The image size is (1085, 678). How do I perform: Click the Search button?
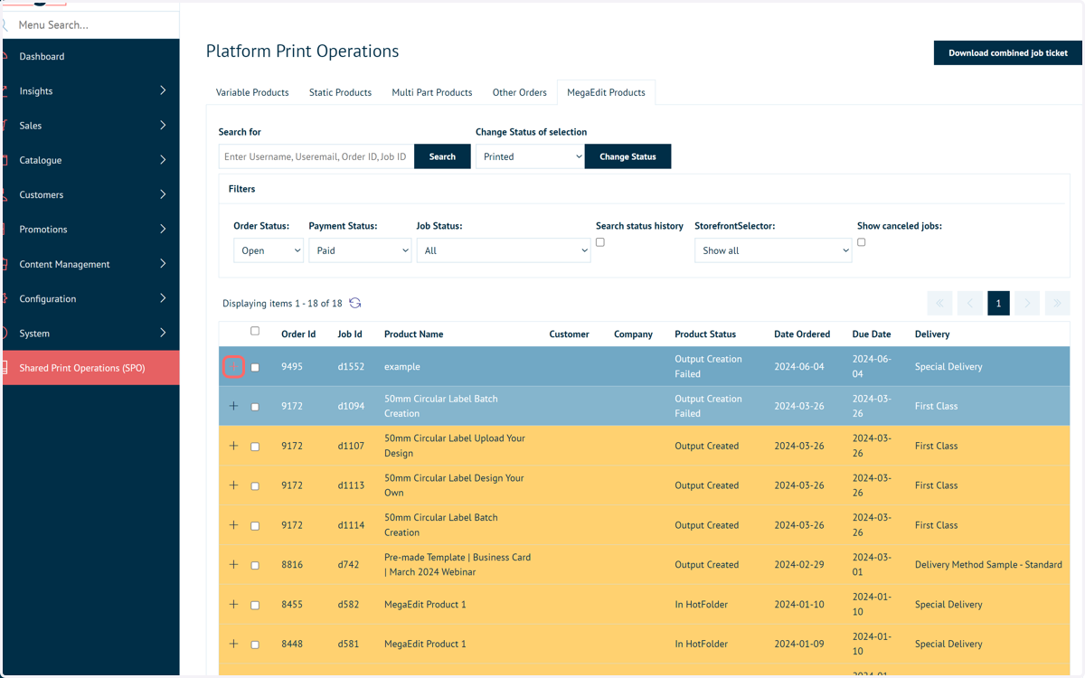pyautogui.click(x=442, y=156)
